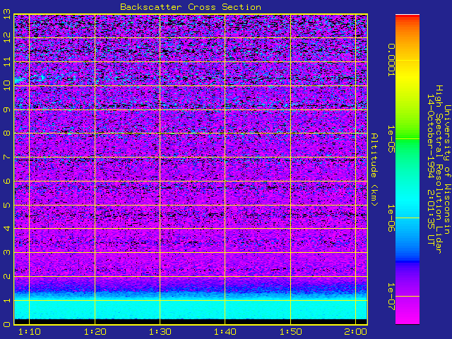
Task: Select the 1:50 time axis label
Action: (290, 332)
